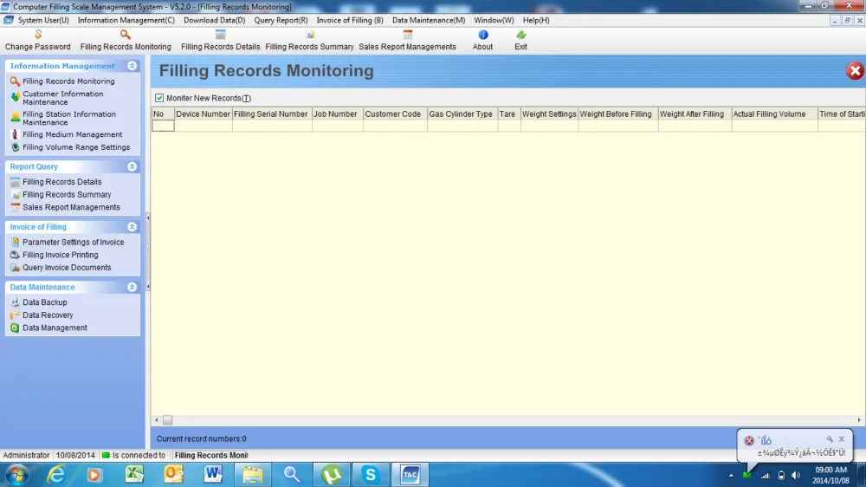Click the horizontal scrollbar of records table
Viewport: 866px width, 487px height.
(x=502, y=420)
